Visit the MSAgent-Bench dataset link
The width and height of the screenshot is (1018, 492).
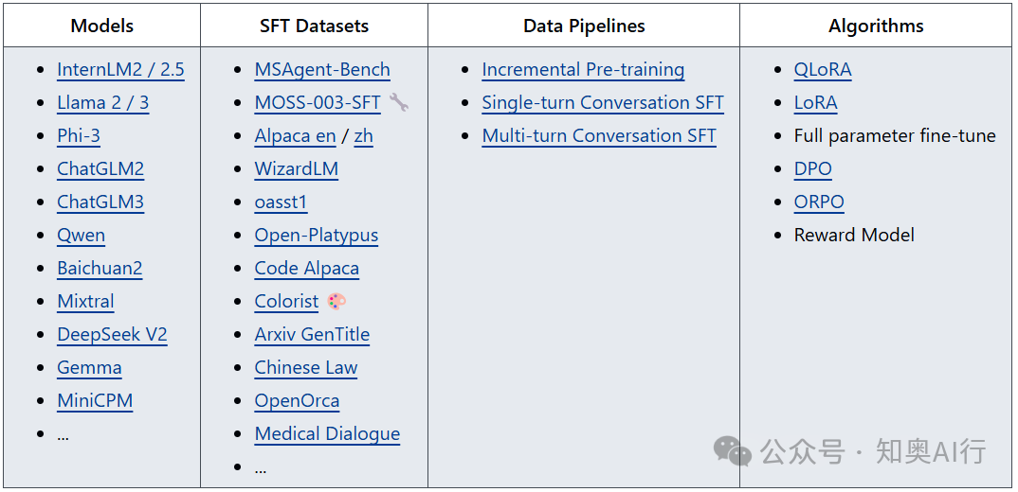322,70
